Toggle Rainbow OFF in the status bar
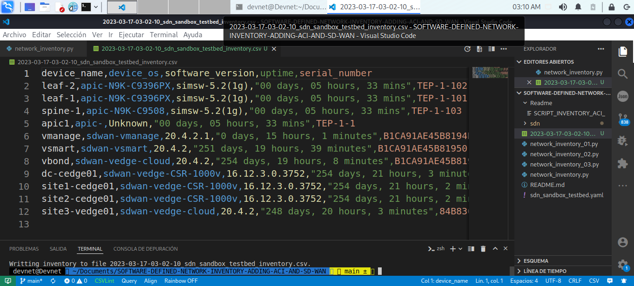Screen dimensions: 634x286 point(181,281)
